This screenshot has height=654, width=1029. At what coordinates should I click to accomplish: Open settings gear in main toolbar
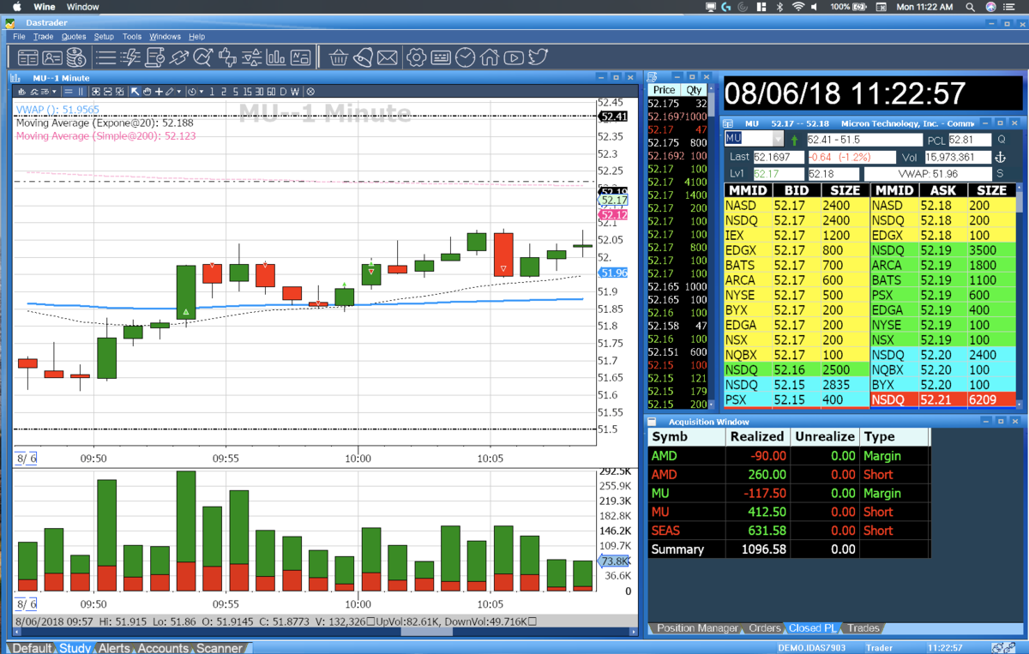pos(417,57)
